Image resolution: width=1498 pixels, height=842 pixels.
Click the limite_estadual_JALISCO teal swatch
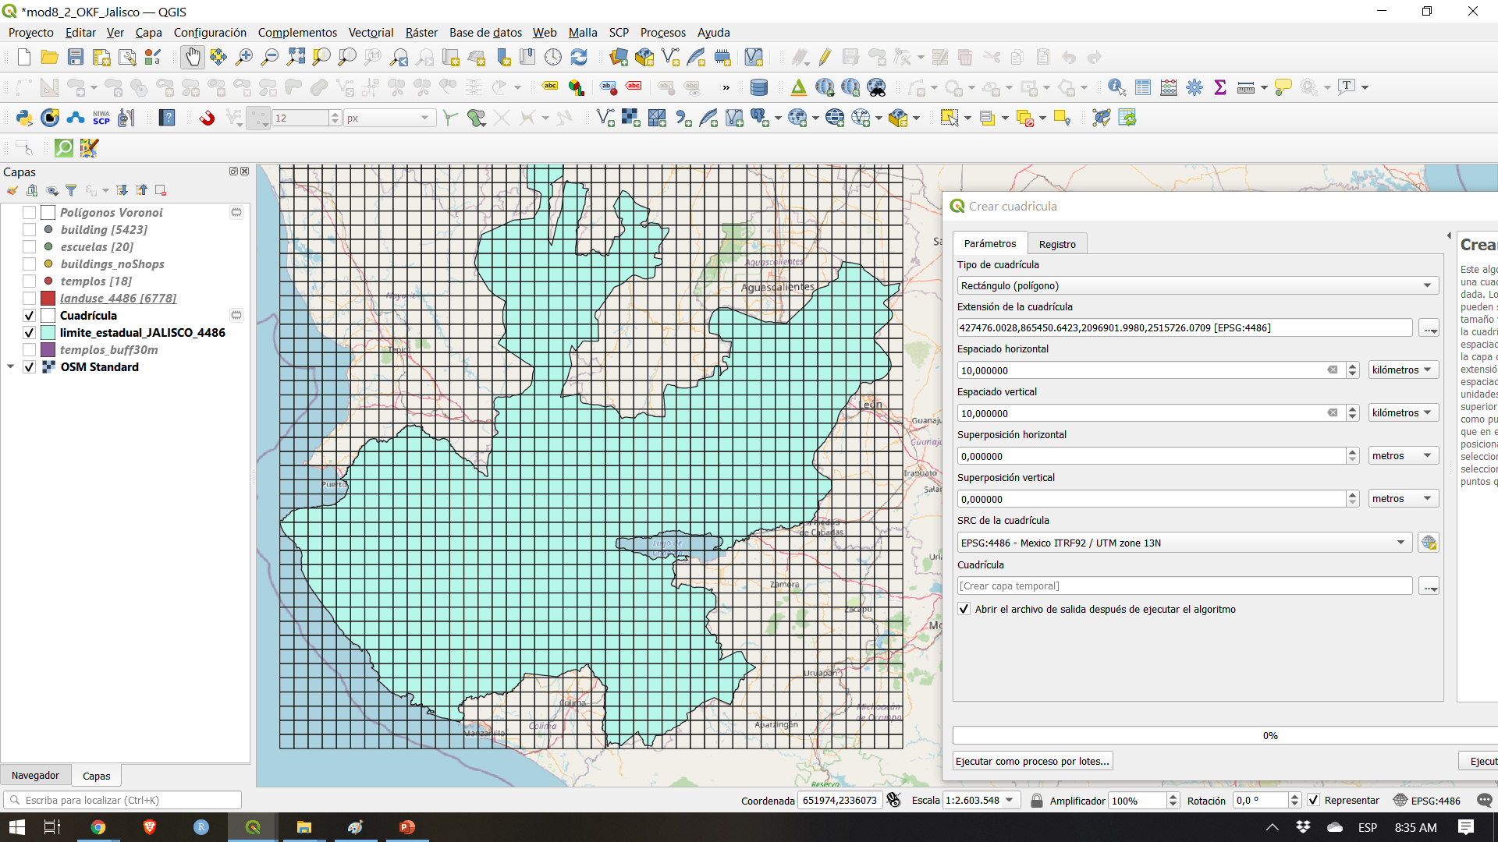click(x=48, y=332)
